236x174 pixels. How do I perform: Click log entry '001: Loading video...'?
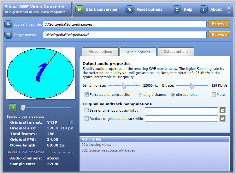97,145
